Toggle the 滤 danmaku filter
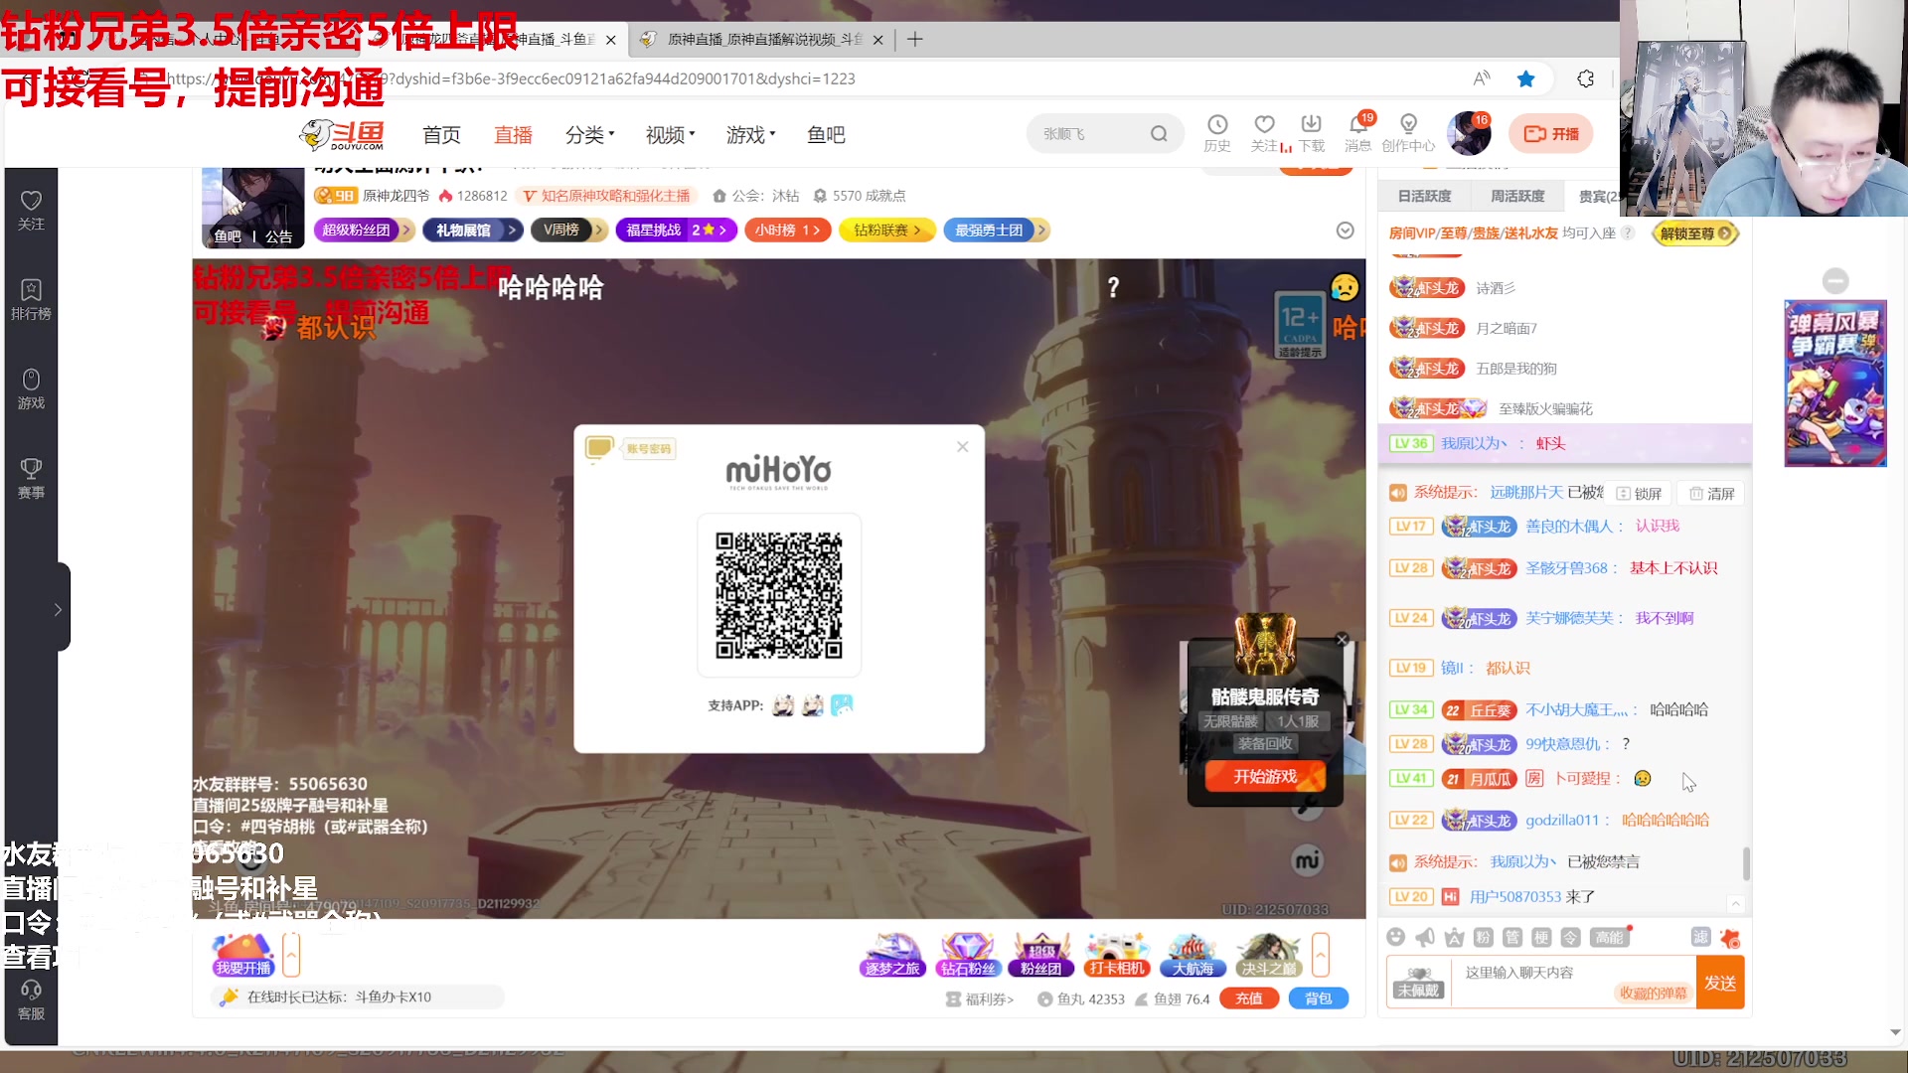1908x1073 pixels. tap(1701, 937)
